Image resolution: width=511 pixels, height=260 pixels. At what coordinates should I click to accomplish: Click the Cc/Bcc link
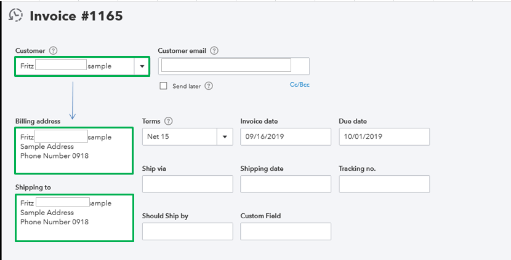pyautogui.click(x=299, y=85)
